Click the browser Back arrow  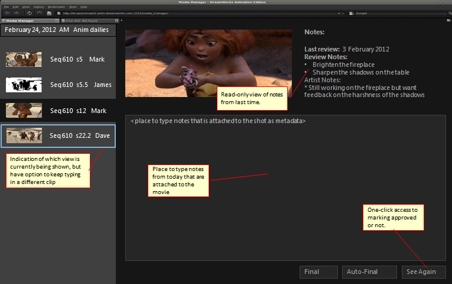pyautogui.click(x=7, y=13)
